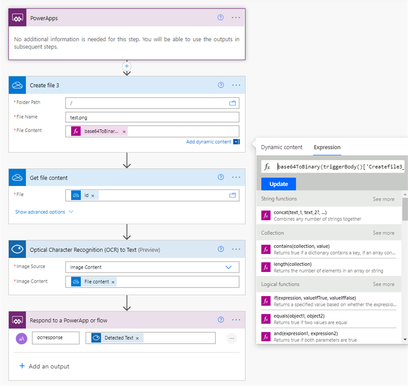This screenshot has height=386, width=408.
Task: Remove the Detected Text token
Action: tap(137, 338)
